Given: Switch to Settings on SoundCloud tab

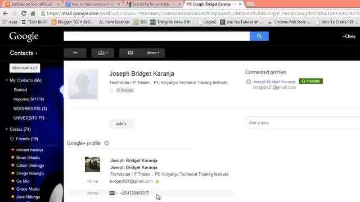Looking at the screenshot, I should tap(31, 4).
